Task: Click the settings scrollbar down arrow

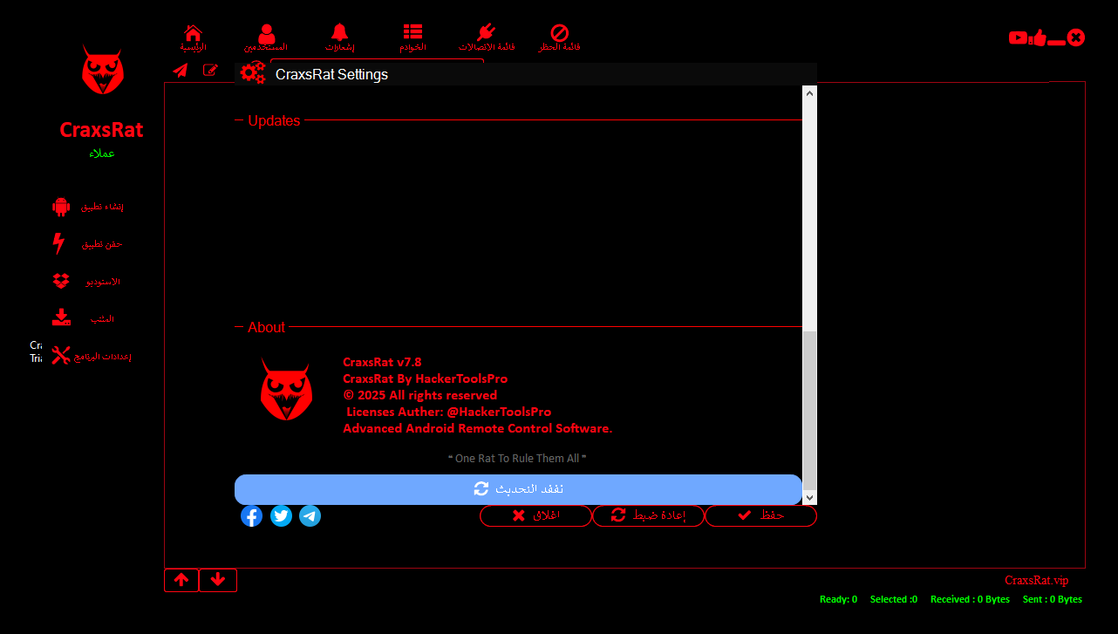Action: (x=809, y=497)
